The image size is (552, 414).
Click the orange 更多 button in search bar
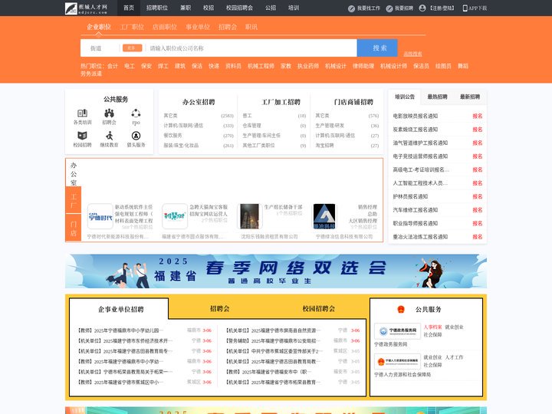[132, 48]
